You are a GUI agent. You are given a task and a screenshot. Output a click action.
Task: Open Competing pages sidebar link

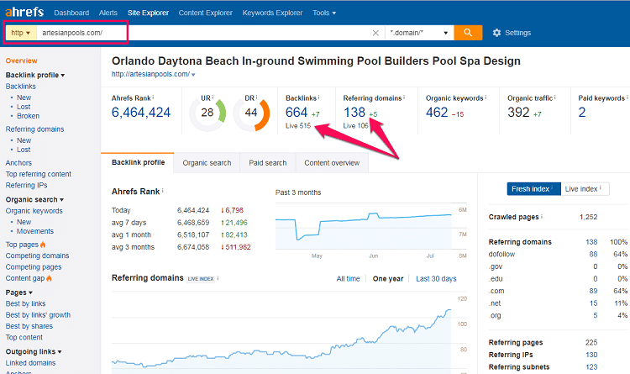(x=34, y=267)
